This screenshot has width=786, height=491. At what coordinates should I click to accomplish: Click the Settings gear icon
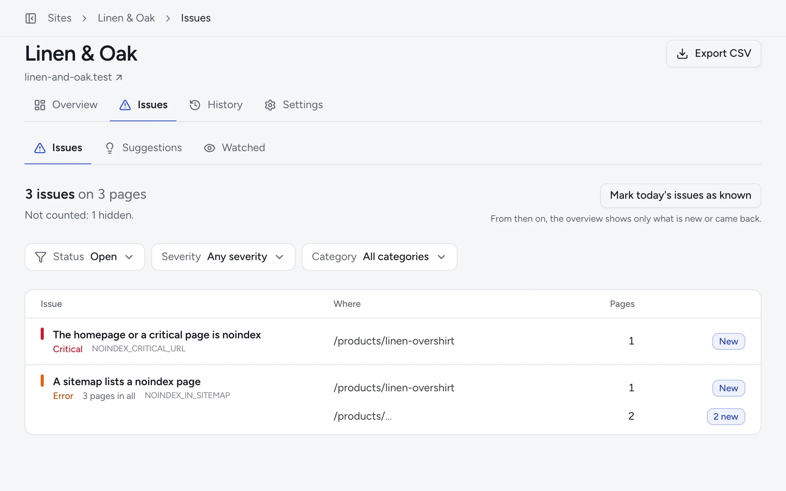click(270, 105)
